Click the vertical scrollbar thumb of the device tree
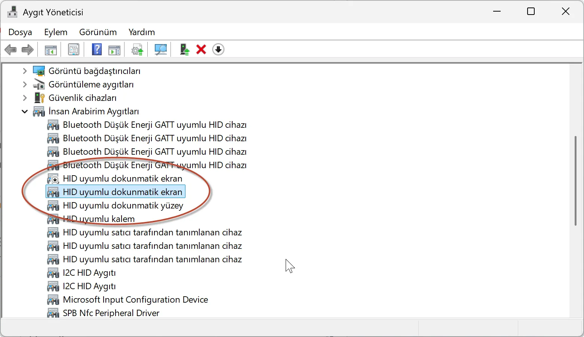Screen dimensions: 584x337 [x=576, y=181]
